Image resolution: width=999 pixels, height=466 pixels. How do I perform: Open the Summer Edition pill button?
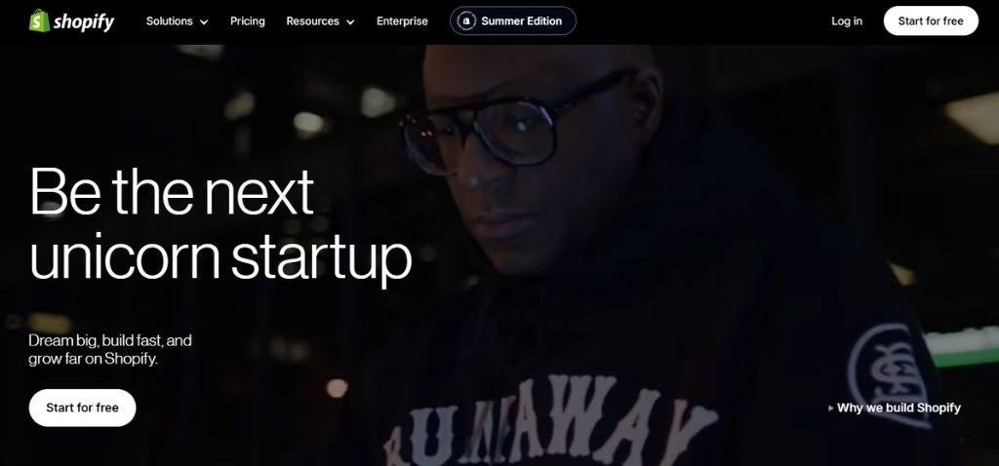pyautogui.click(x=513, y=21)
